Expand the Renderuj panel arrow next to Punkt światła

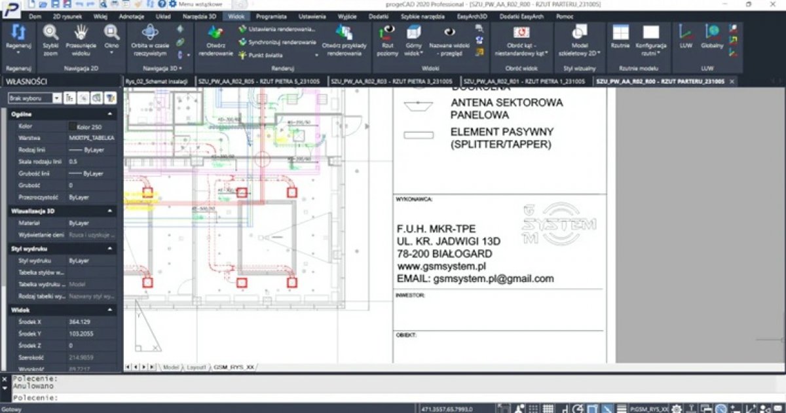click(317, 56)
